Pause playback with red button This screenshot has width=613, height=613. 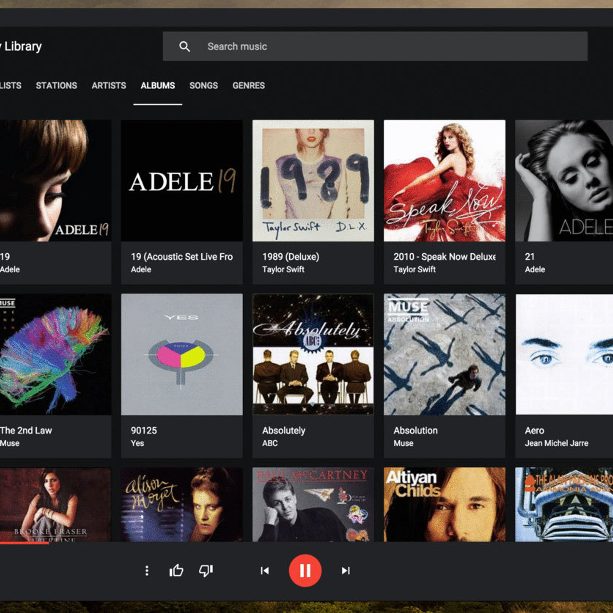305,570
